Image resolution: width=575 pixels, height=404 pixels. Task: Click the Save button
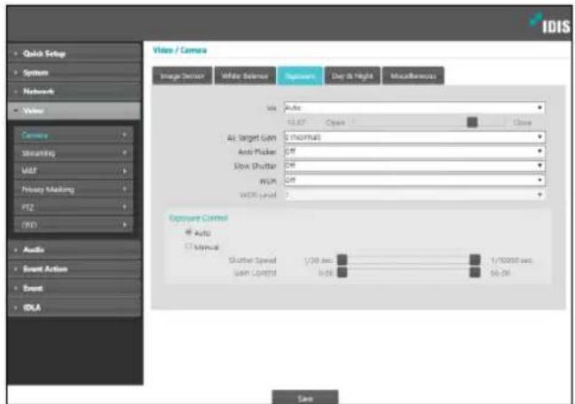[305, 397]
